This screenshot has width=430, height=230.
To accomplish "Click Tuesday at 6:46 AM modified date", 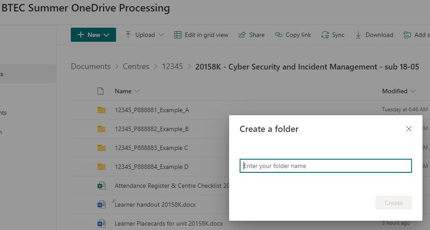I will (x=405, y=109).
